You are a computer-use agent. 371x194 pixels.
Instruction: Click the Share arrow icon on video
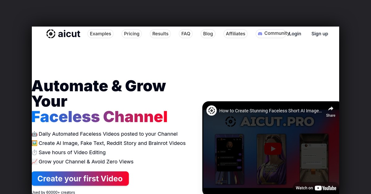(330, 109)
